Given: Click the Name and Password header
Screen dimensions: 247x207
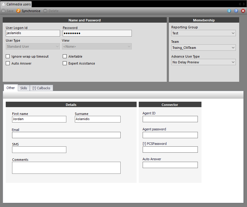Looking at the screenshot, I should [84, 20].
